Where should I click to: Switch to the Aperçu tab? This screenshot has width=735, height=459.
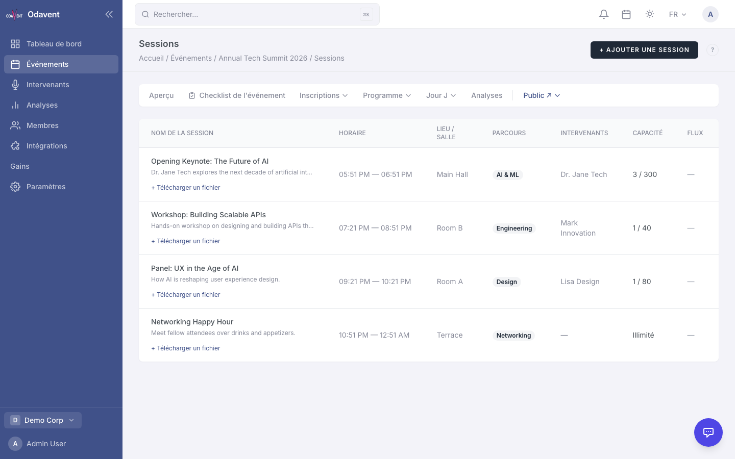161,95
